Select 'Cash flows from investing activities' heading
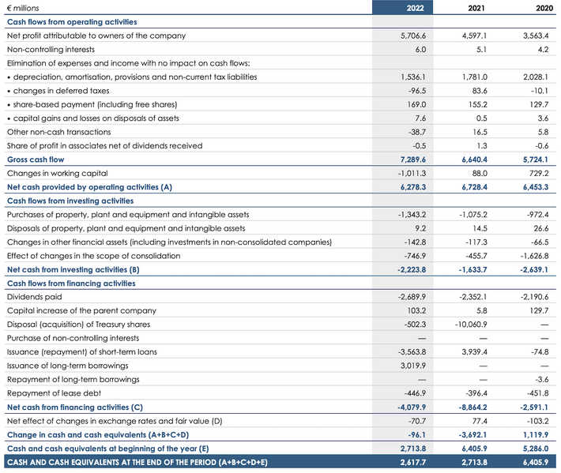The image size is (561, 473). coord(70,201)
